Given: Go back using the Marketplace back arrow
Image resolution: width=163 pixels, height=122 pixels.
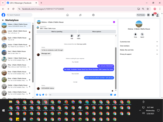Looking at the screenshot, I should coord(3,20).
